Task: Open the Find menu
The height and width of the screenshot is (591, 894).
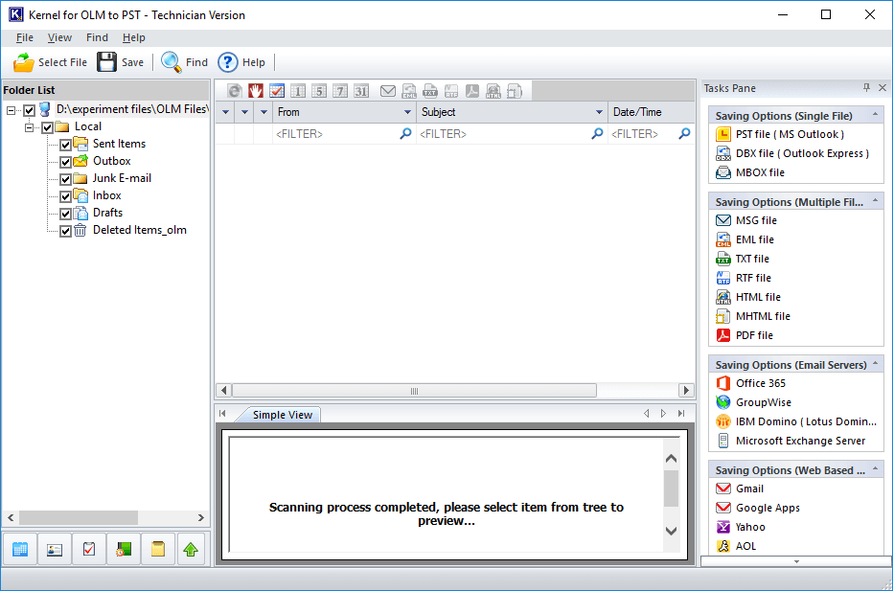Action: [x=97, y=37]
